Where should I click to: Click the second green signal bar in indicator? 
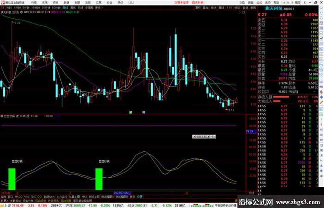pyautogui.click(x=99, y=179)
